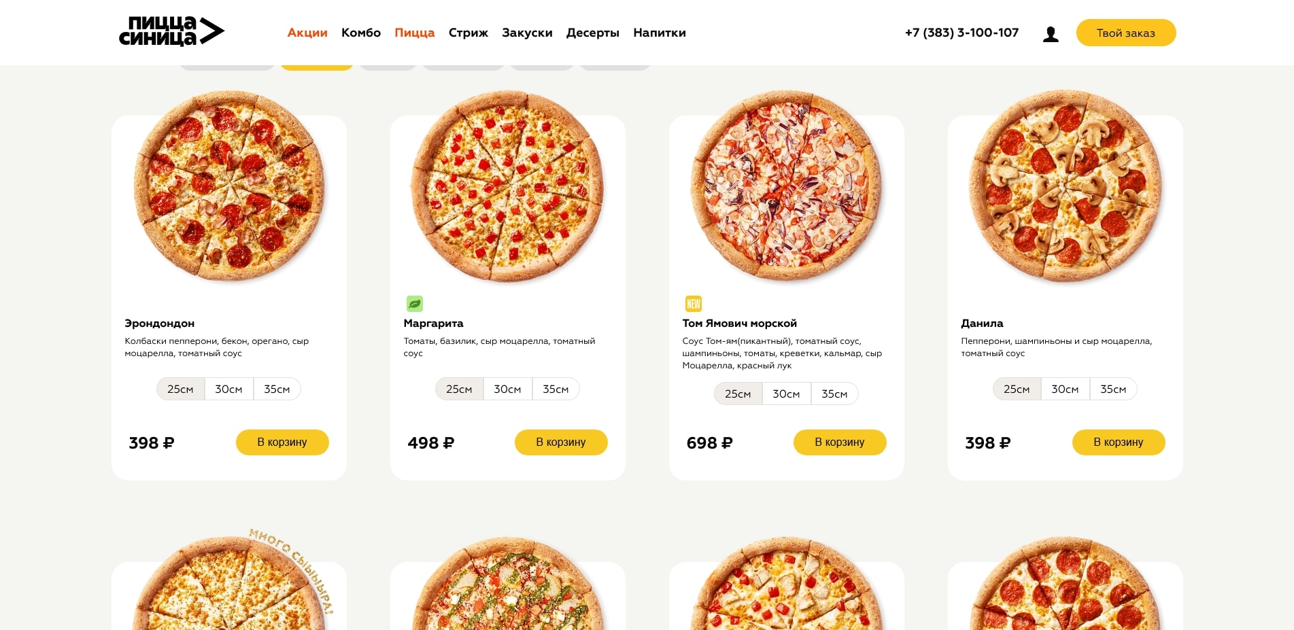Navigate to the Напитки section
Image resolution: width=1294 pixels, height=630 pixels.
point(660,33)
